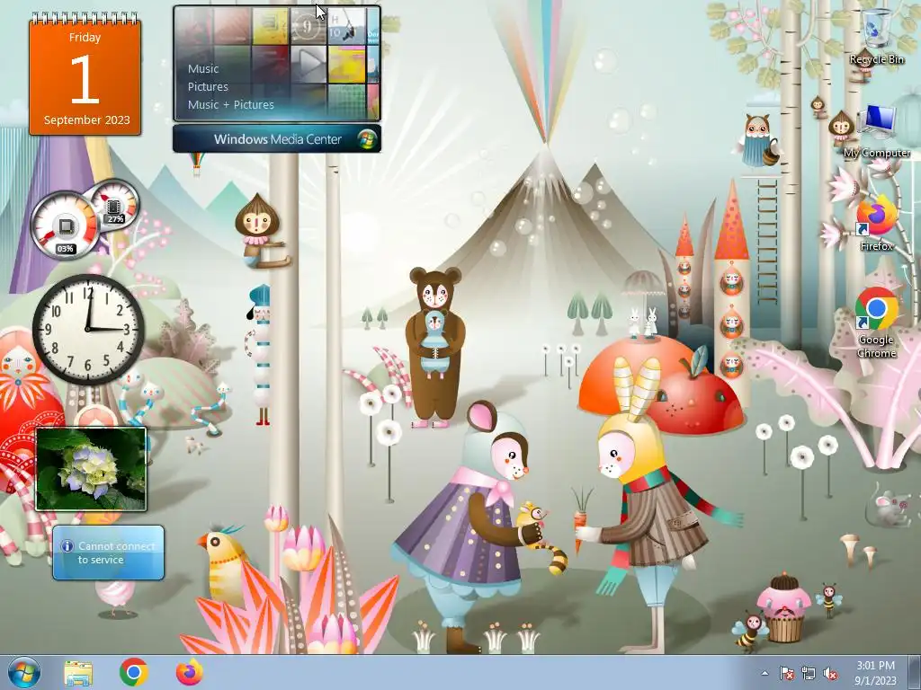This screenshot has height=690, width=921.
Task: Open Windows Explorer from the taskbar
Action: (x=77, y=673)
